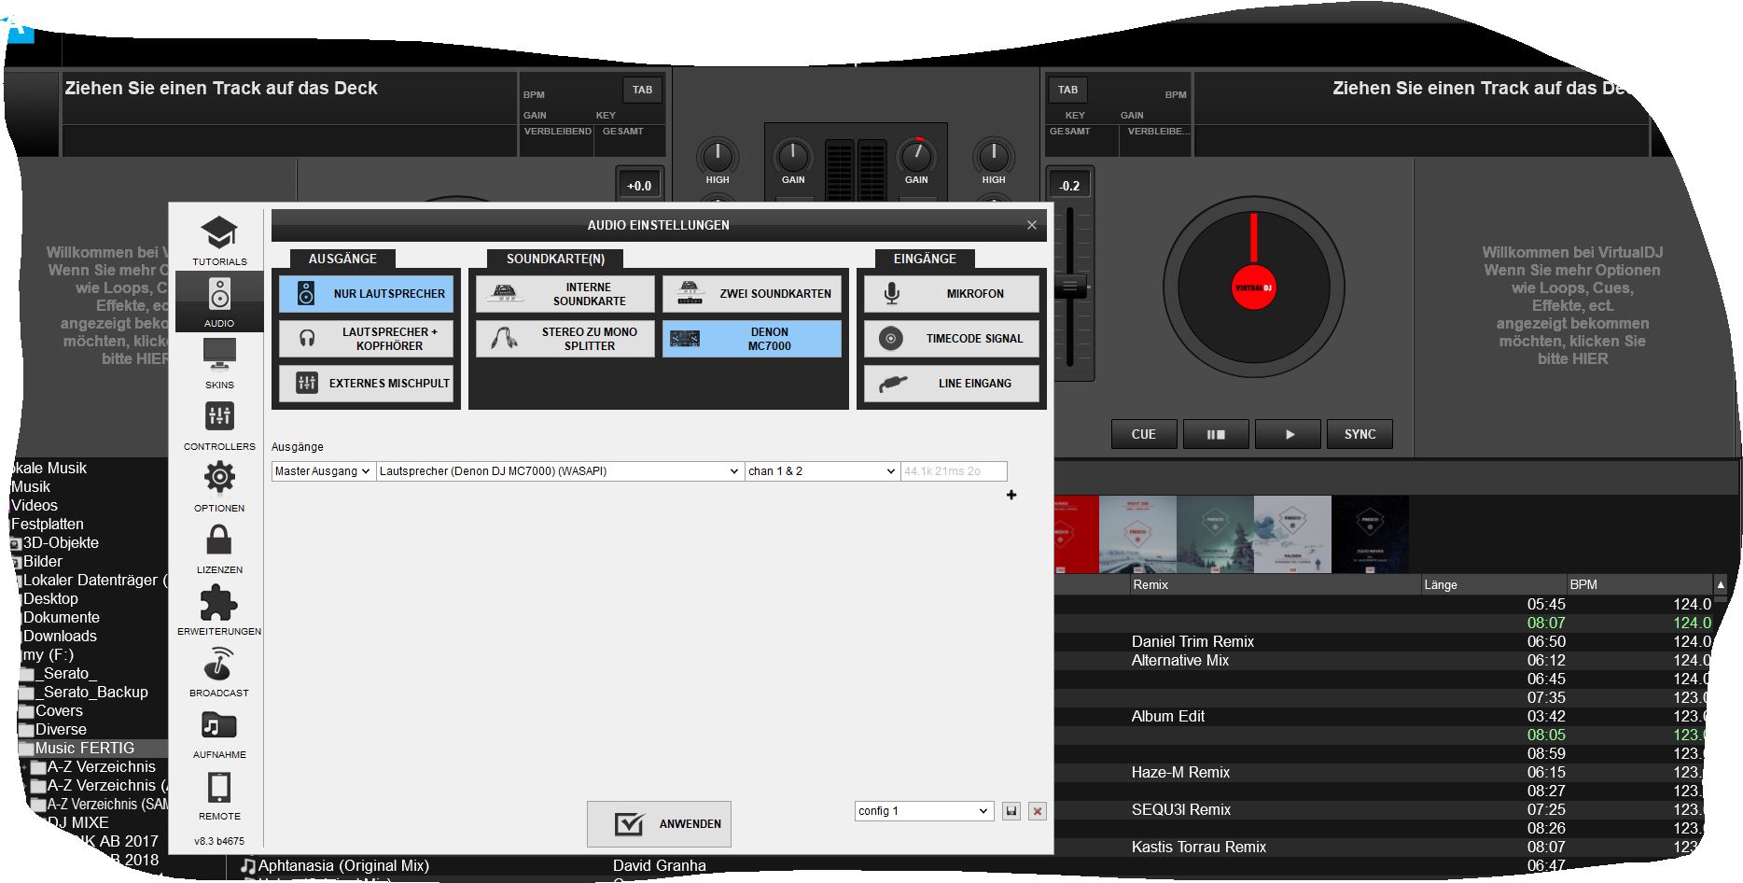Image resolution: width=1743 pixels, height=883 pixels.
Task: Open the Optionen gear settings
Action: (219, 486)
